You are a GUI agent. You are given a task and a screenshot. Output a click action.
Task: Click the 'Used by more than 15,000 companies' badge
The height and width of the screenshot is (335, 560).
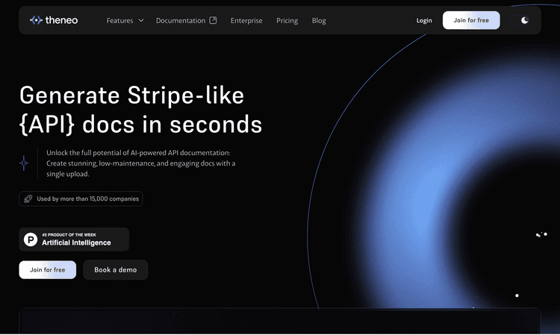click(x=81, y=198)
